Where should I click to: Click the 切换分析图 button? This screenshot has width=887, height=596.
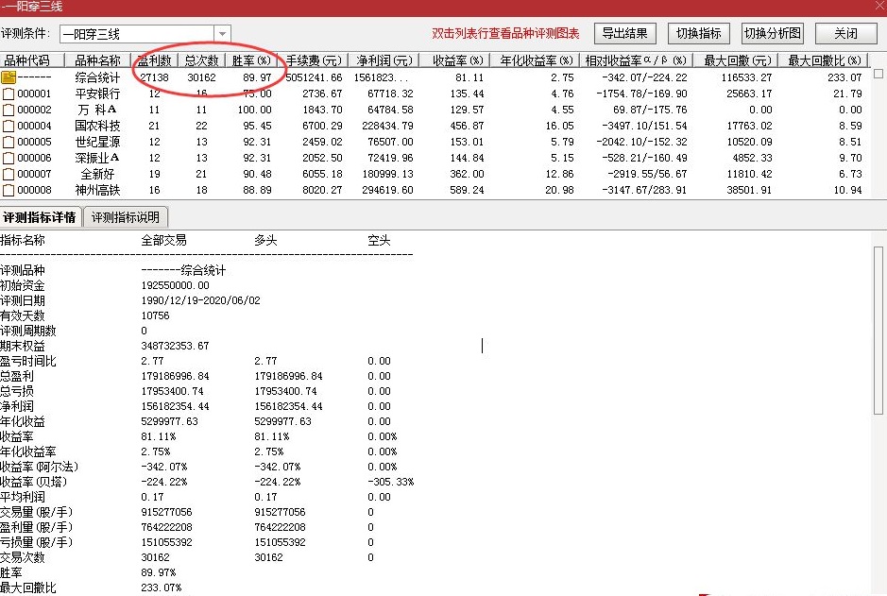[773, 33]
